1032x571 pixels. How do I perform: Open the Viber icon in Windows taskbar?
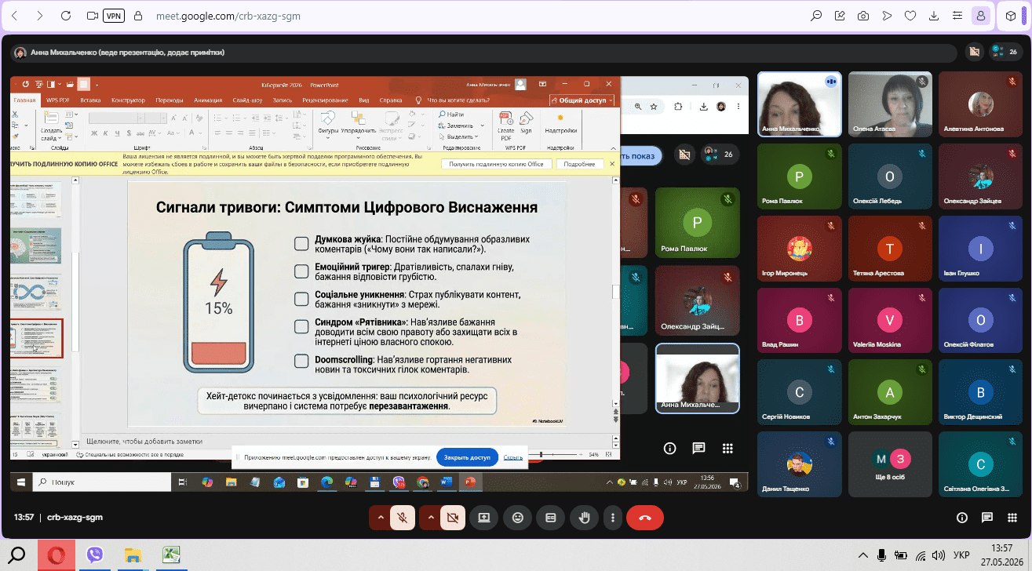pyautogui.click(x=96, y=556)
